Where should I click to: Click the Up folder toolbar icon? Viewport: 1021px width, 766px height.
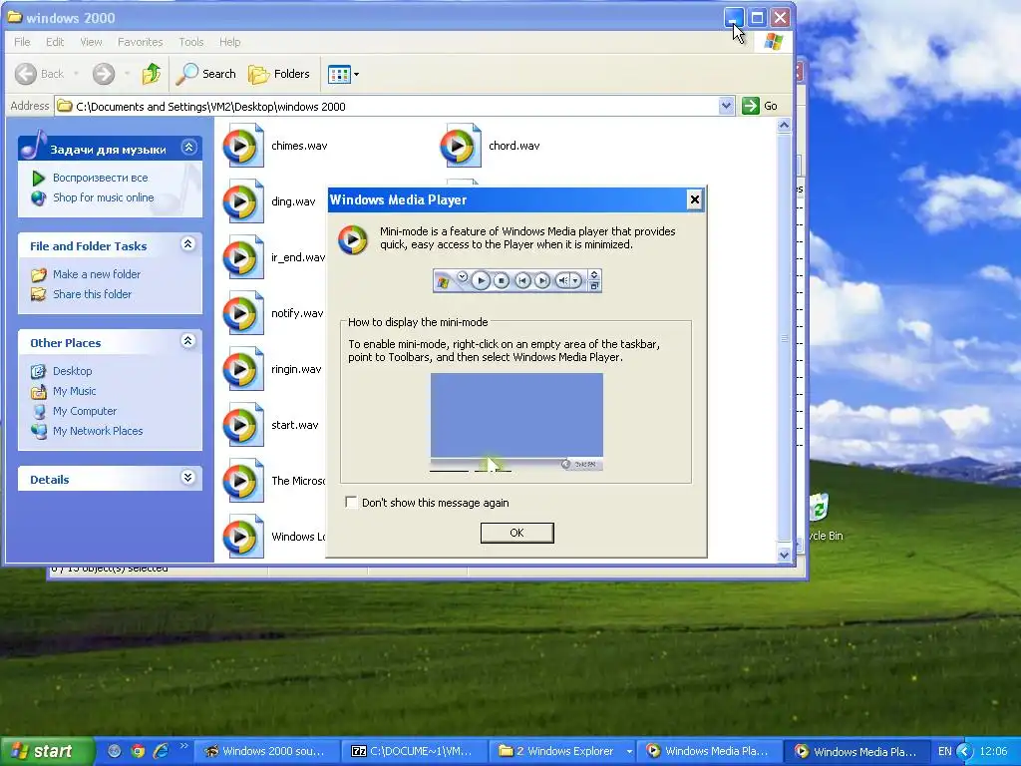(152, 74)
